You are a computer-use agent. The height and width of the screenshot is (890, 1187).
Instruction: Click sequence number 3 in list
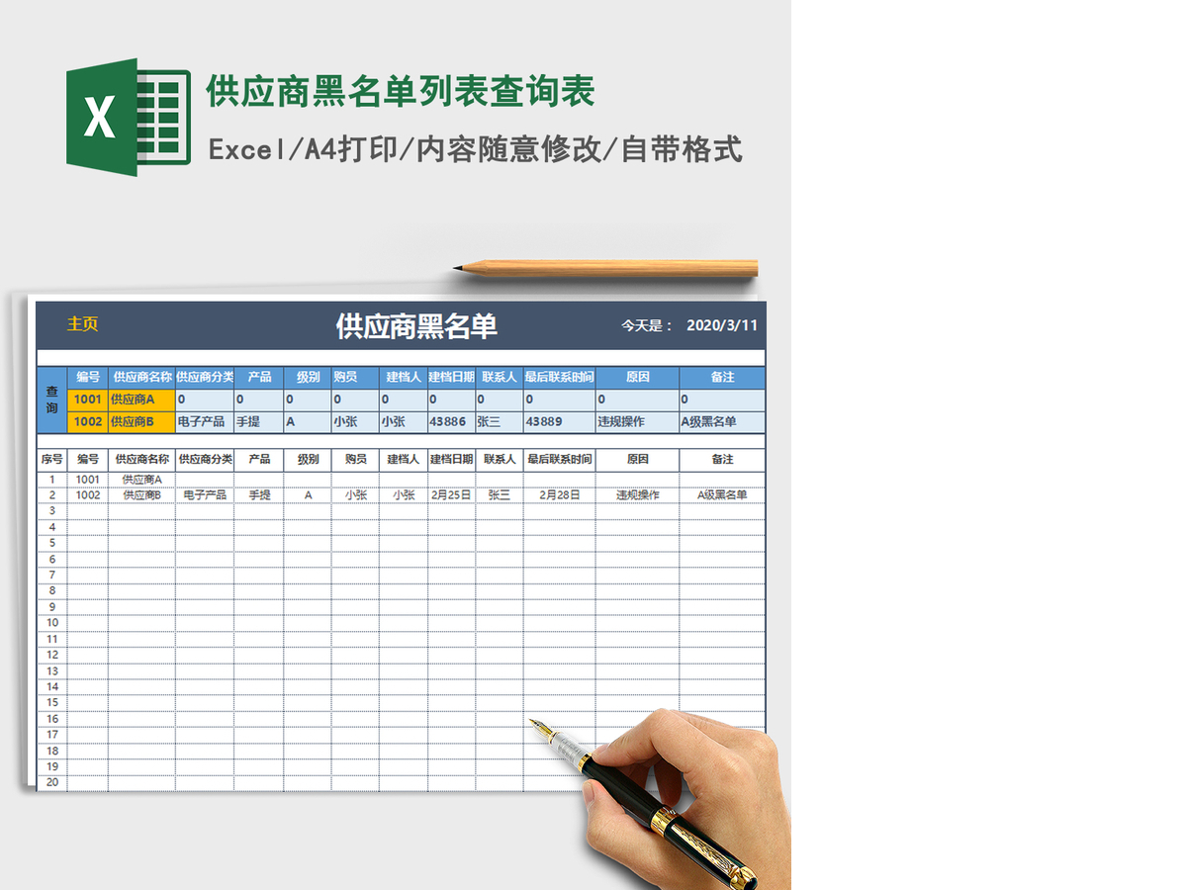(x=52, y=511)
